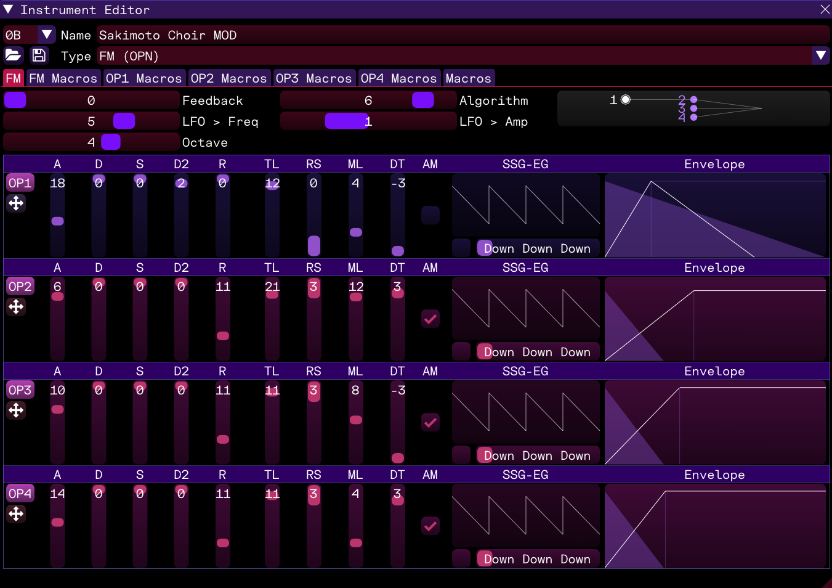Collapse the Instrument Editor panel triangle
Screen dimensions: 832x588
[8, 9]
